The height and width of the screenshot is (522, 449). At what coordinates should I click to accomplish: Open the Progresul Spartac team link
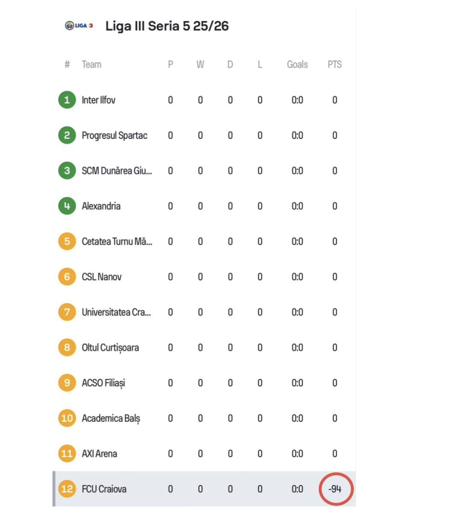[114, 135]
